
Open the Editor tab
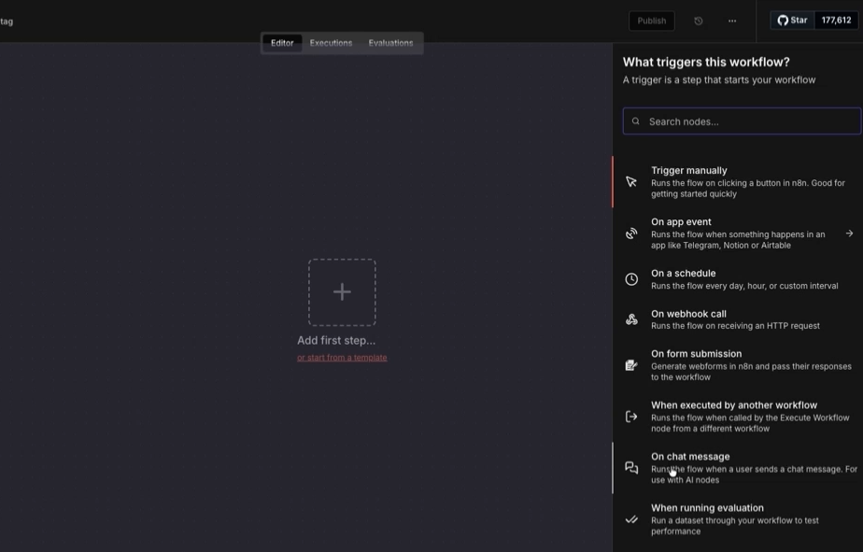[281, 42]
